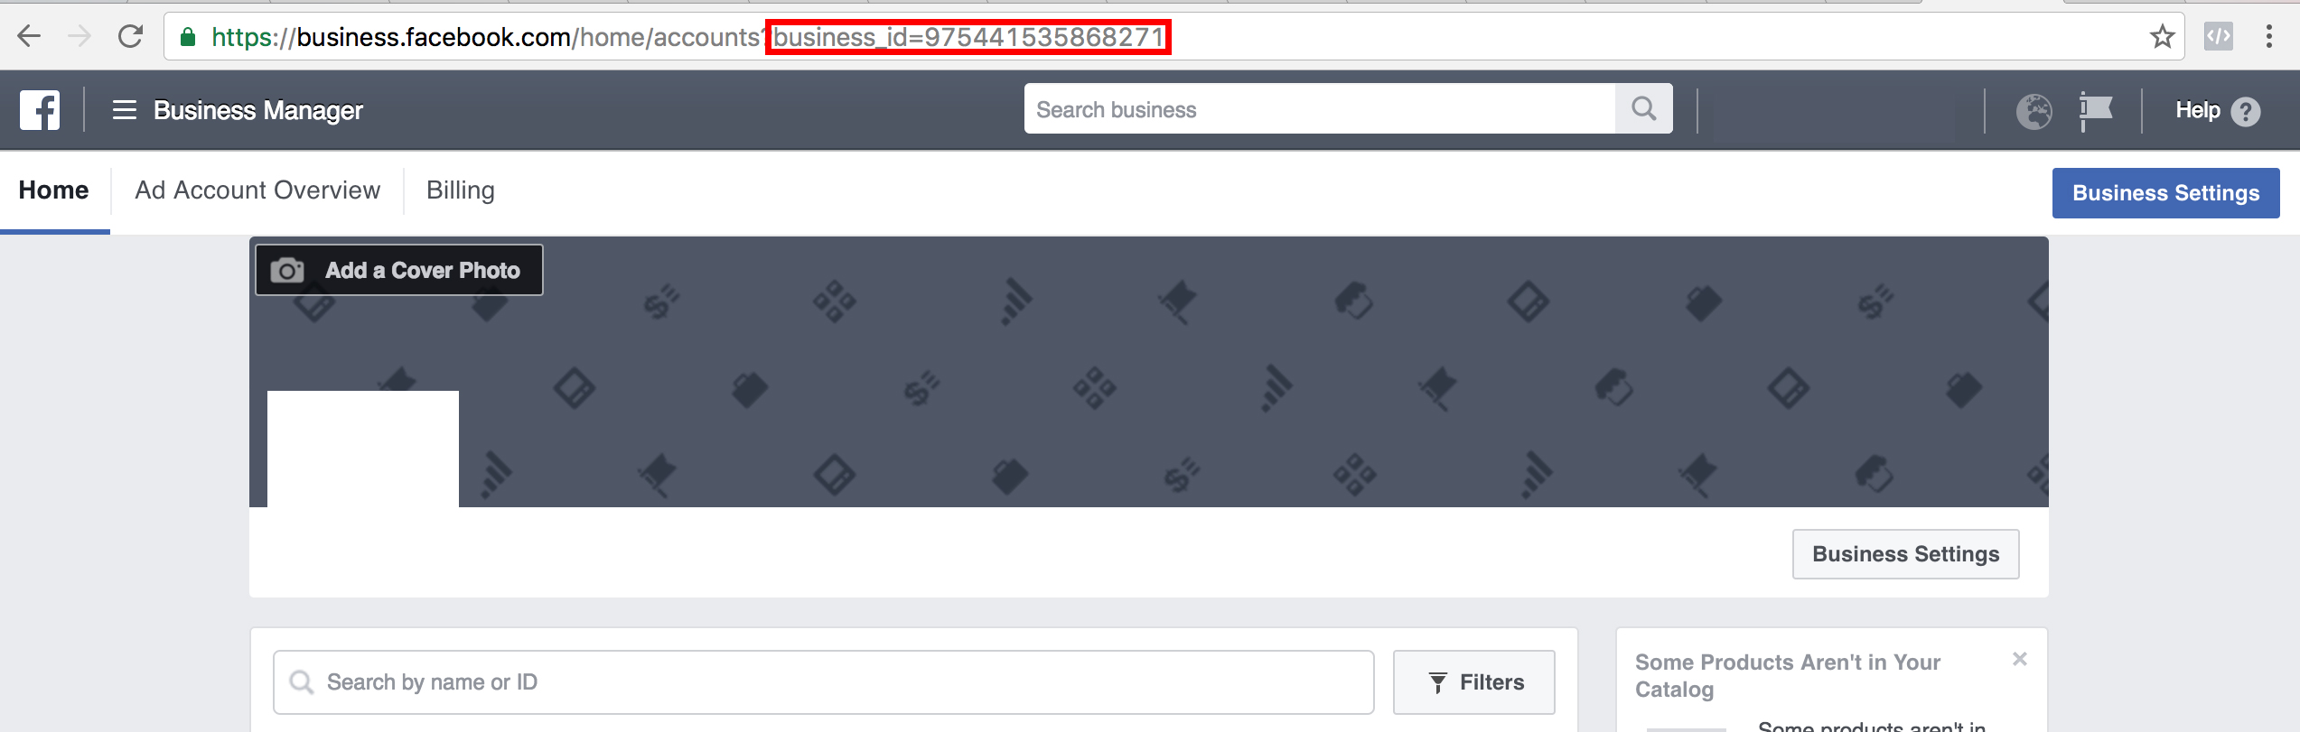
Task: Open the Business Manager hamburger menu
Action: [x=124, y=110]
